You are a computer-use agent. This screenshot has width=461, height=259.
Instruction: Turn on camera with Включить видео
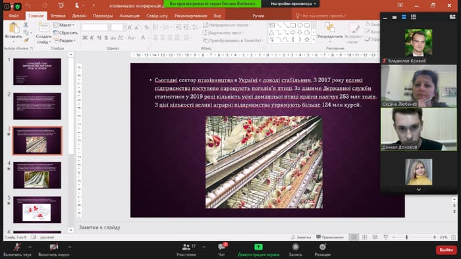click(54, 250)
